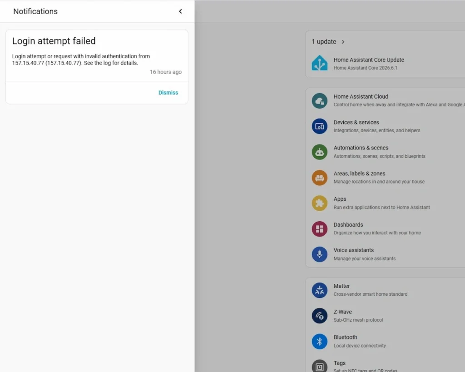Open the Home Assistant Cloud icon
This screenshot has width=465, height=372.
(319, 101)
